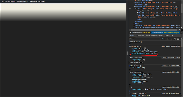
Task: Open the source link ending in 0054828:73
Action: 171,58
